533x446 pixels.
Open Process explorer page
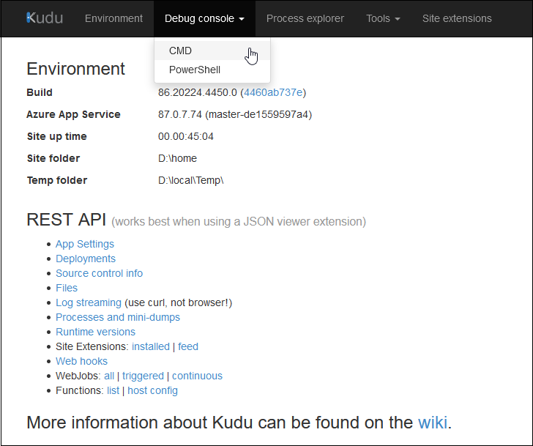tap(305, 18)
